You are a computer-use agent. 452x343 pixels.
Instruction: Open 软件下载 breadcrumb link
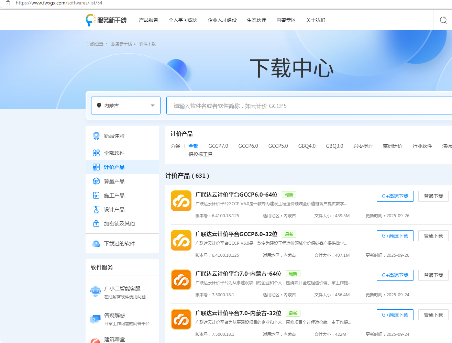[147, 44]
